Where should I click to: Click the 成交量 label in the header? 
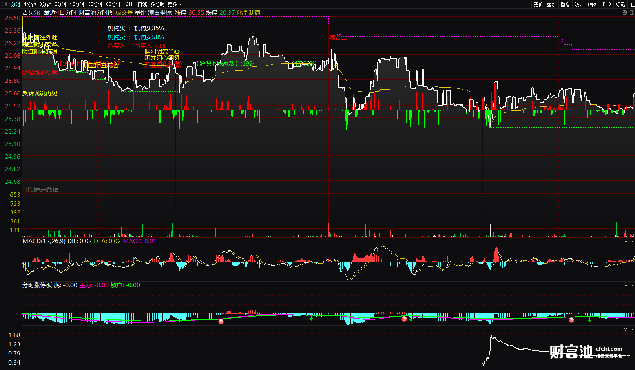(124, 13)
